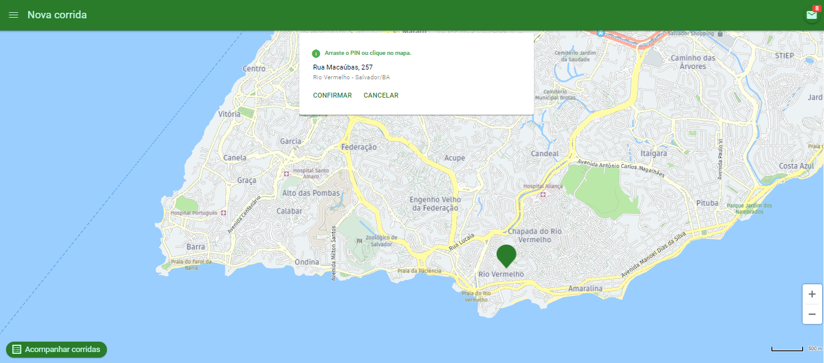
Task: Click the Acupe neighborhood label
Action: (x=454, y=158)
